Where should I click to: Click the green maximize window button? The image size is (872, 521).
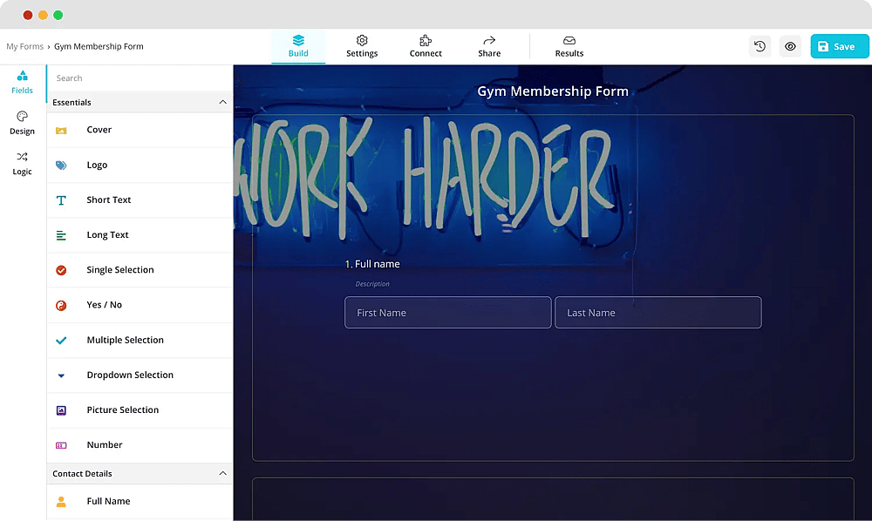tap(58, 15)
